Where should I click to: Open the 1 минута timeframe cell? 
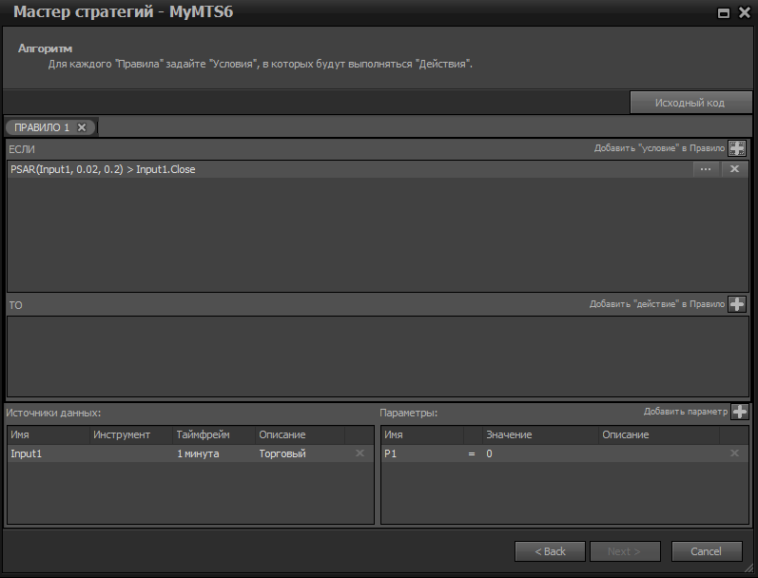[x=198, y=454]
